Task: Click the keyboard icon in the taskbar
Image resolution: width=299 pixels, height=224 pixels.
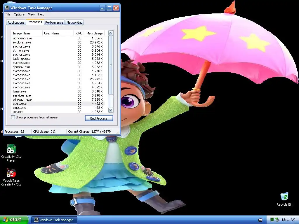Action: pyautogui.click(x=260, y=220)
